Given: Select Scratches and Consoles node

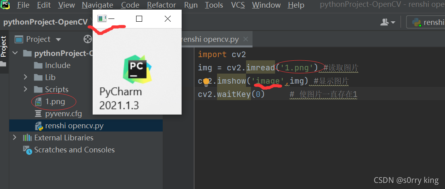Looking at the screenshot, I should (x=75, y=150).
